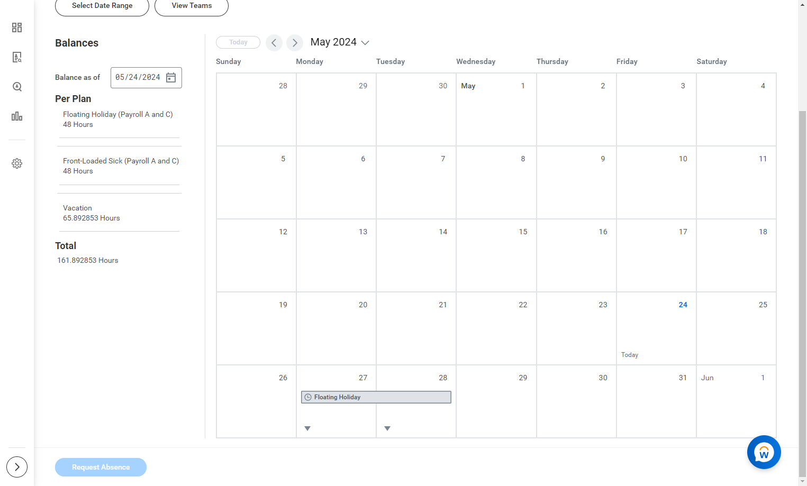Image resolution: width=807 pixels, height=486 pixels.
Task: Click the Balances heading
Action: [x=77, y=43]
